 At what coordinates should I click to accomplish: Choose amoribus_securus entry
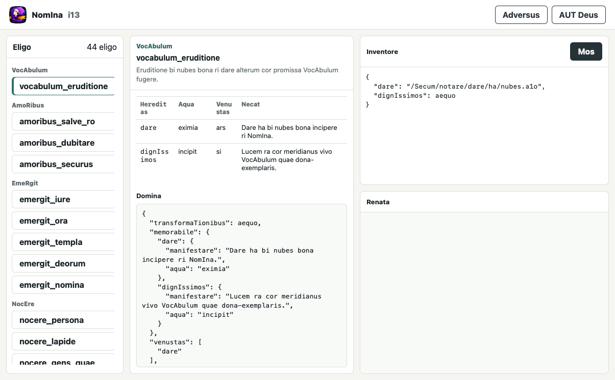click(63, 164)
